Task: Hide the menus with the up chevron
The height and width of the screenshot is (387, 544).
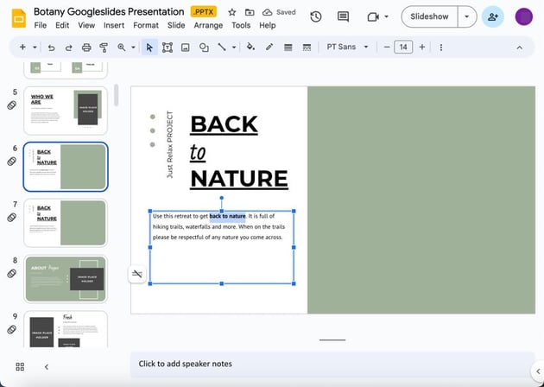Action: tap(518, 48)
